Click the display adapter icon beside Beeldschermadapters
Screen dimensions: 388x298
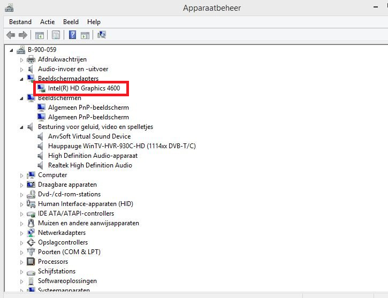pyautogui.click(x=31, y=79)
